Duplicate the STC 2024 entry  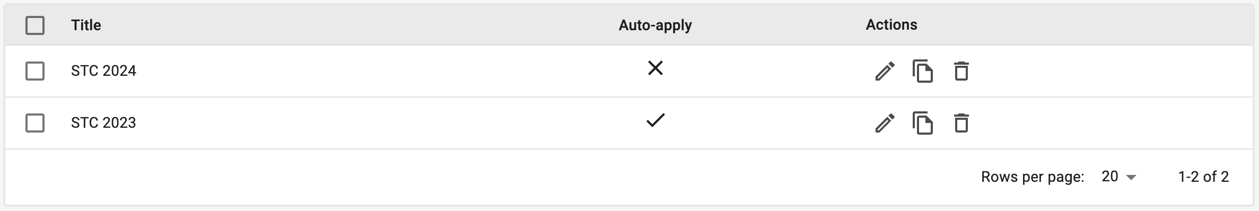click(923, 71)
